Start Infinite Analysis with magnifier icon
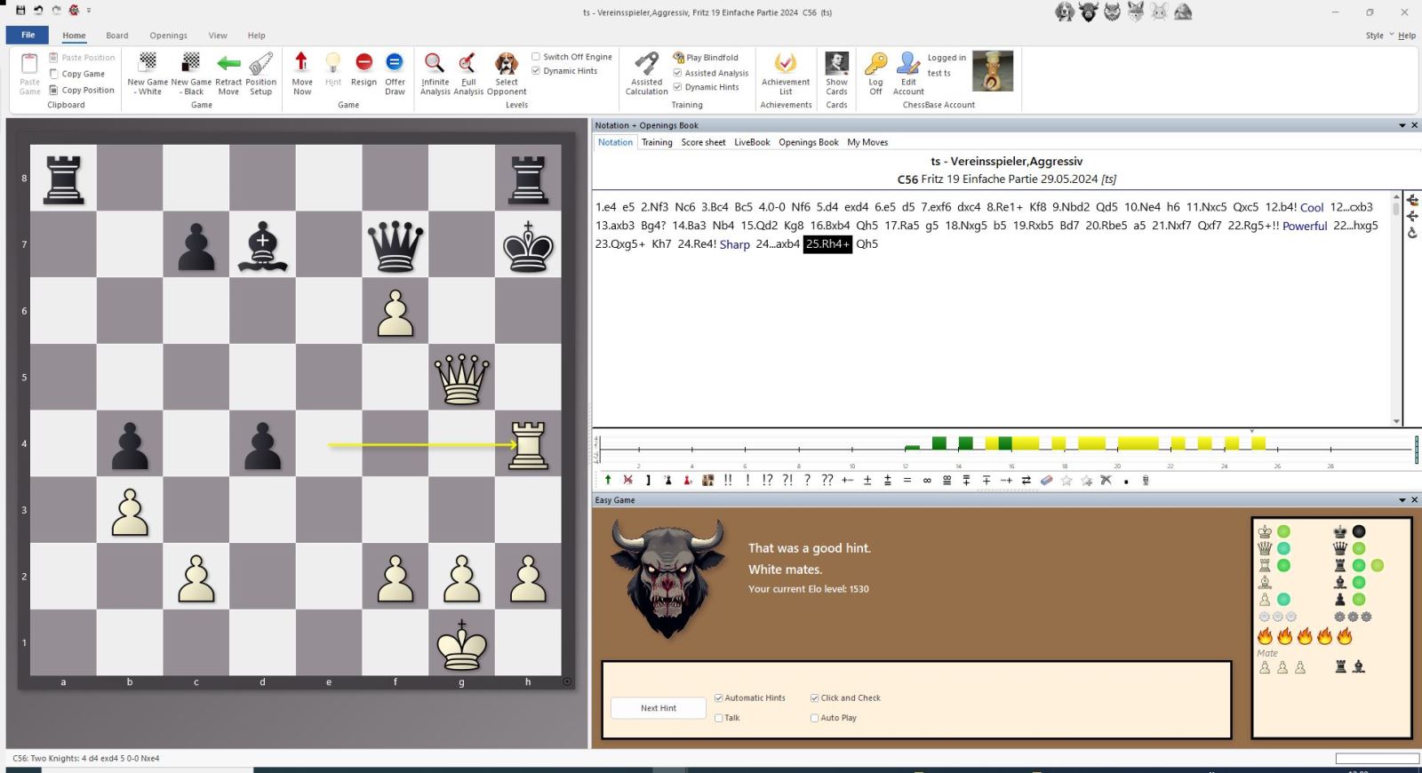Screen dimensions: 1422x773 click(435, 63)
